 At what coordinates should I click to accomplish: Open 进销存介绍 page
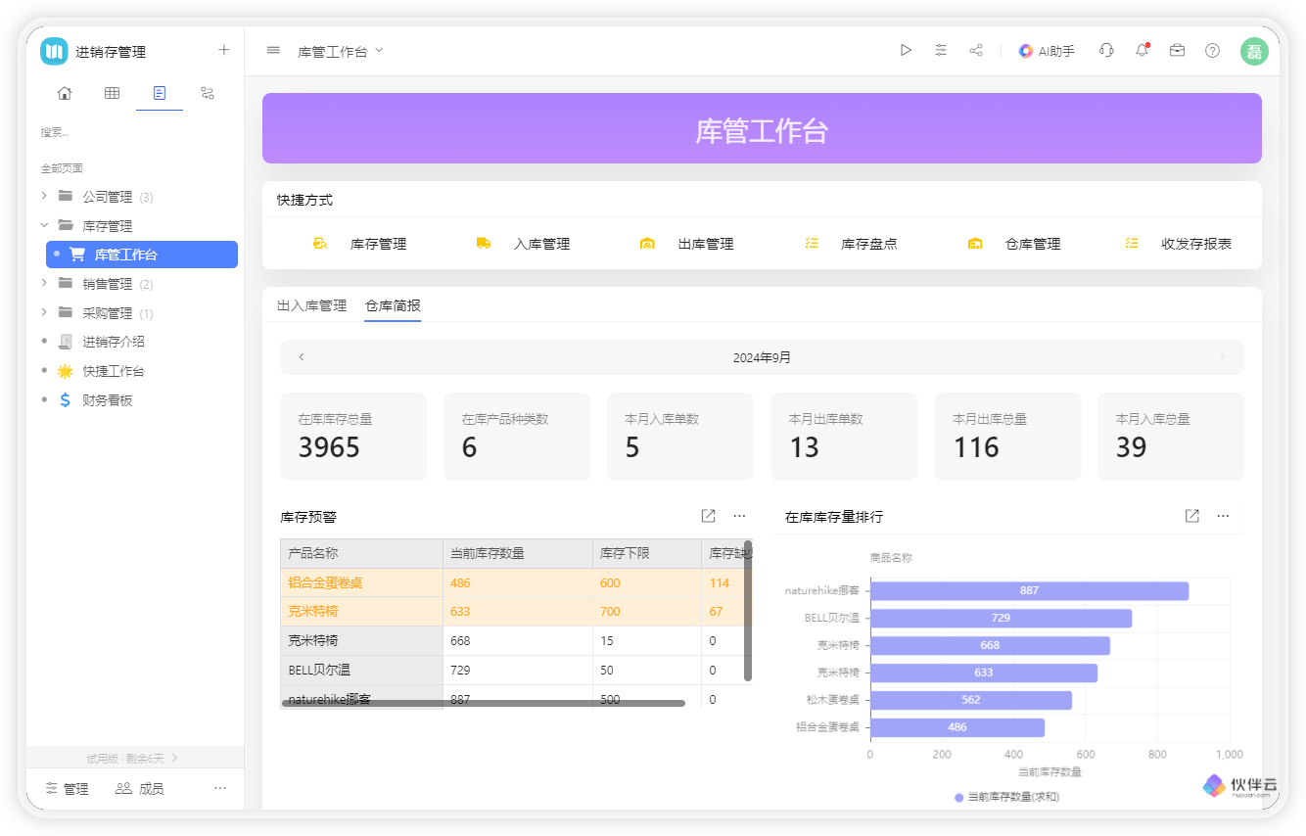pos(114,342)
